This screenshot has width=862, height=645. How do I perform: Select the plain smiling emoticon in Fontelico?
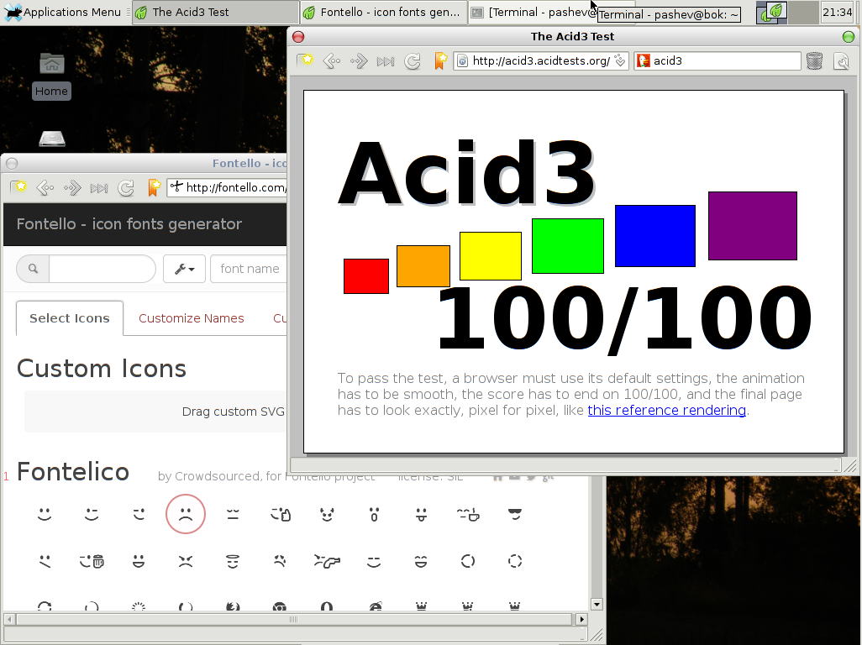(45, 514)
